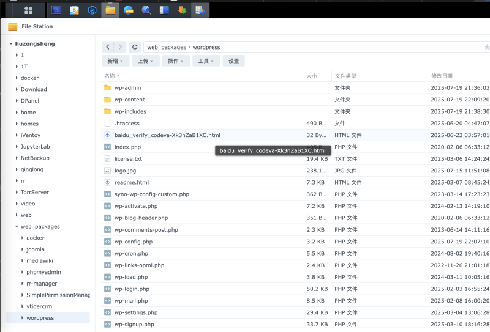Collapse the web_packages tree node

(x=17, y=227)
